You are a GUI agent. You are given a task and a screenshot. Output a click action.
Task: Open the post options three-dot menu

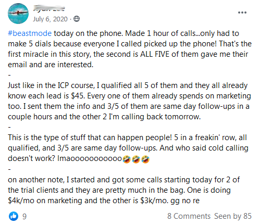(x=242, y=13)
